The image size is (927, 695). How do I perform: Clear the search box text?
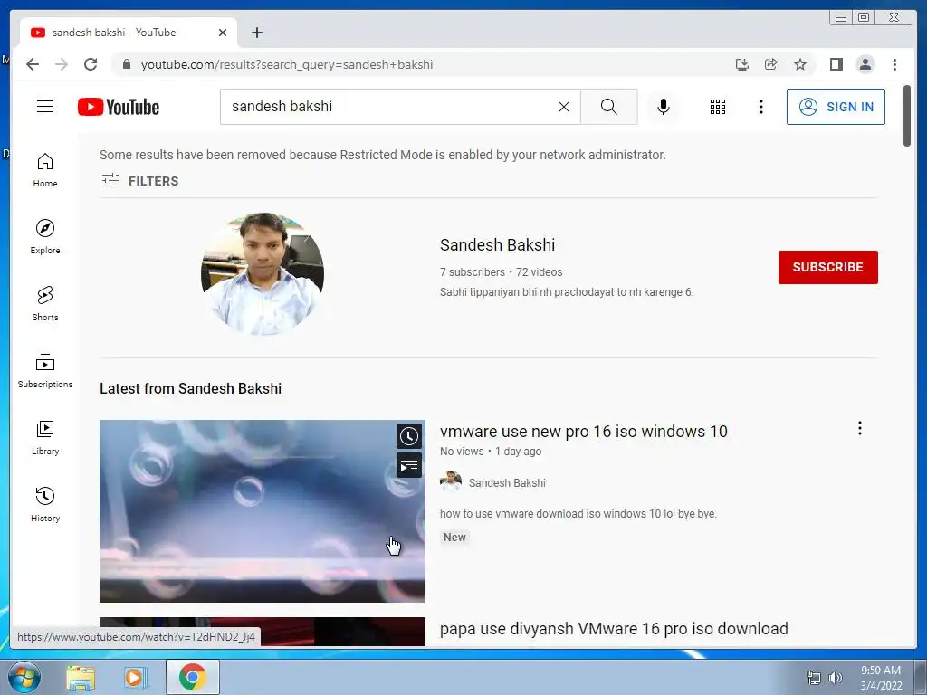pyautogui.click(x=564, y=107)
